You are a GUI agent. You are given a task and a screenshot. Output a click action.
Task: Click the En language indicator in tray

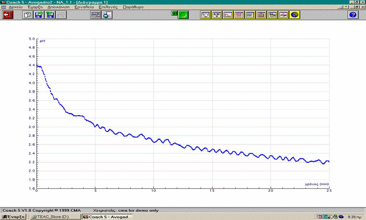(x=325, y=217)
